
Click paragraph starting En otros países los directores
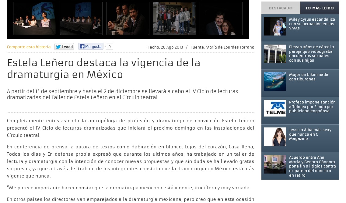point(131,199)
